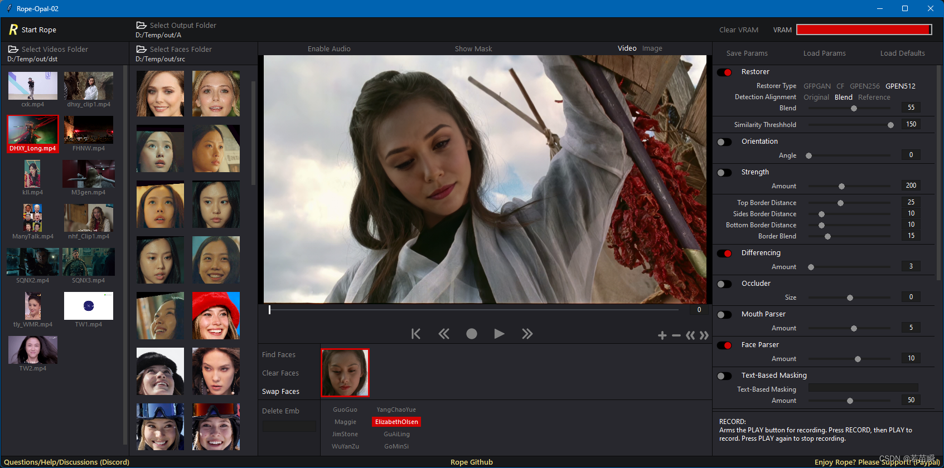
Task: Click Show Mask
Action: coord(473,48)
